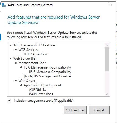Collapse the .NET Framework 4.7 Features node
Screen dimensions: 117x123
click(11, 45)
